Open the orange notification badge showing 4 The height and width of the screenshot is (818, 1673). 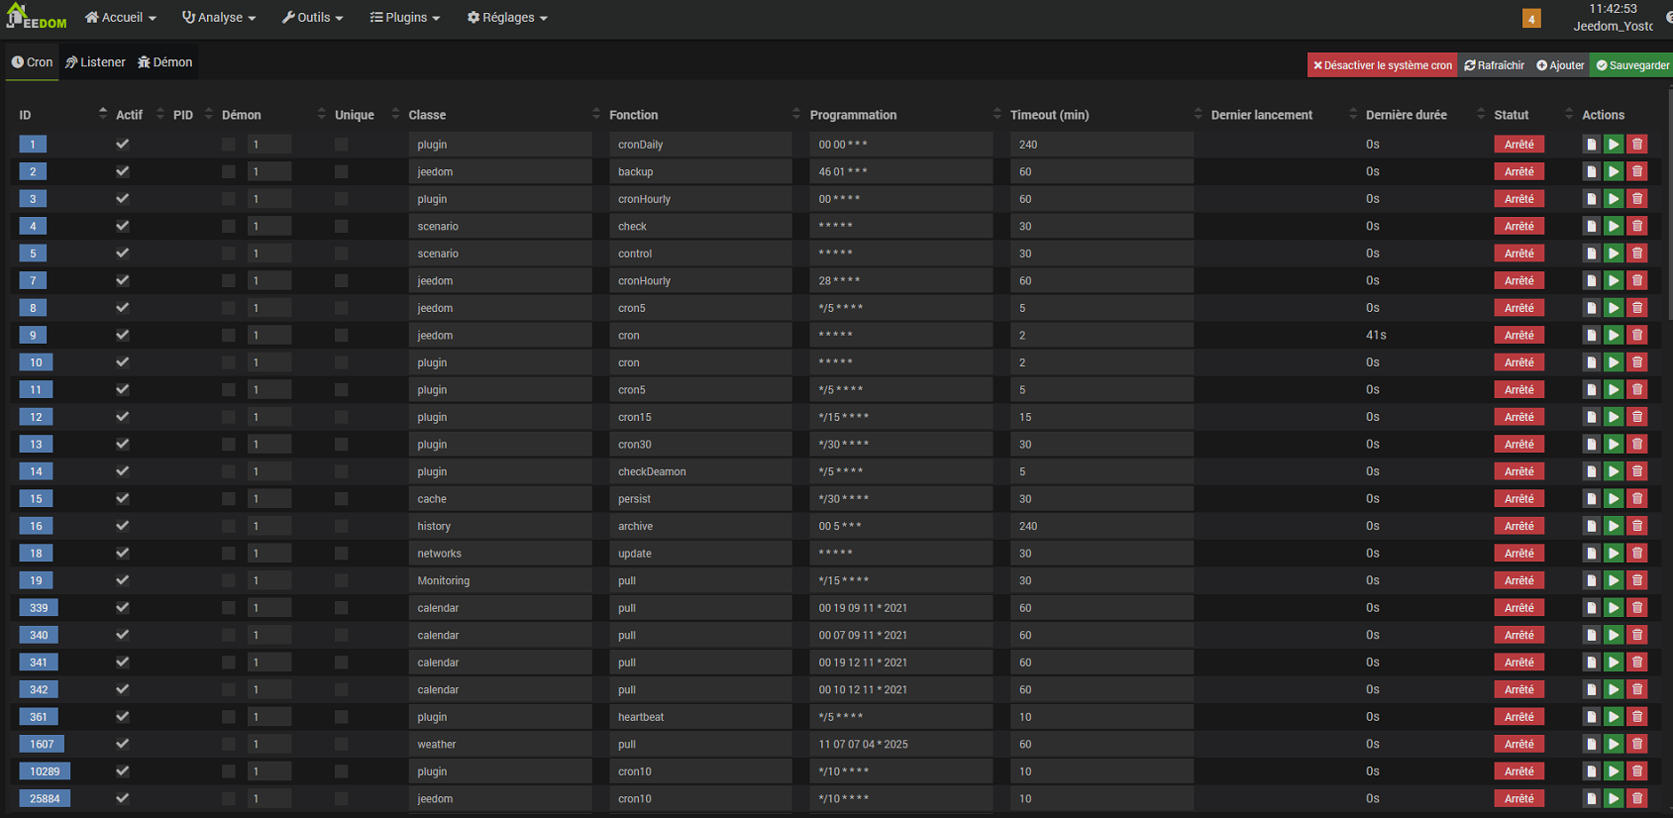[1531, 19]
